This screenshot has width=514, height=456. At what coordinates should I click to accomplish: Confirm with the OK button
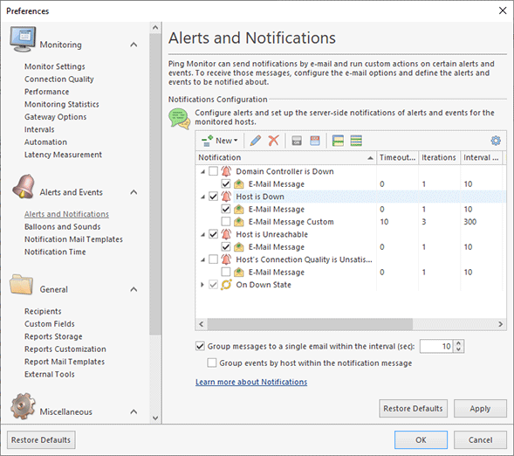click(421, 440)
